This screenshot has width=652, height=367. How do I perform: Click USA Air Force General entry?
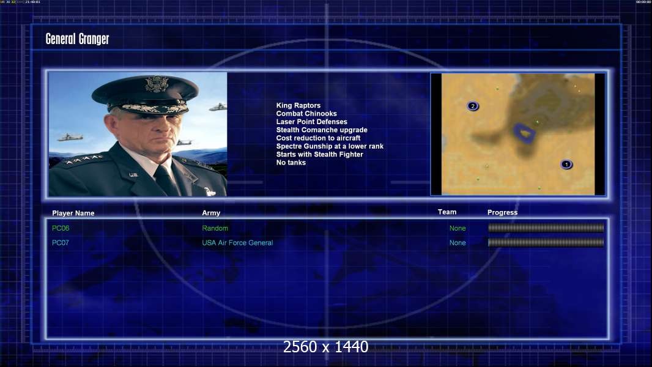[237, 243]
